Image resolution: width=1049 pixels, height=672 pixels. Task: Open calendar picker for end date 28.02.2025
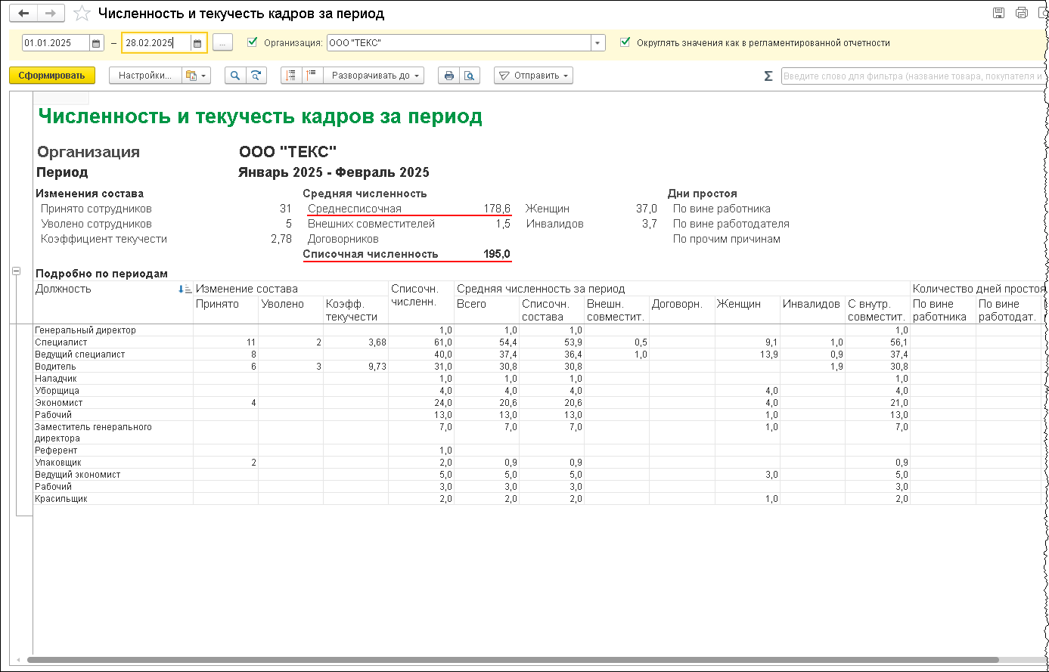point(197,43)
